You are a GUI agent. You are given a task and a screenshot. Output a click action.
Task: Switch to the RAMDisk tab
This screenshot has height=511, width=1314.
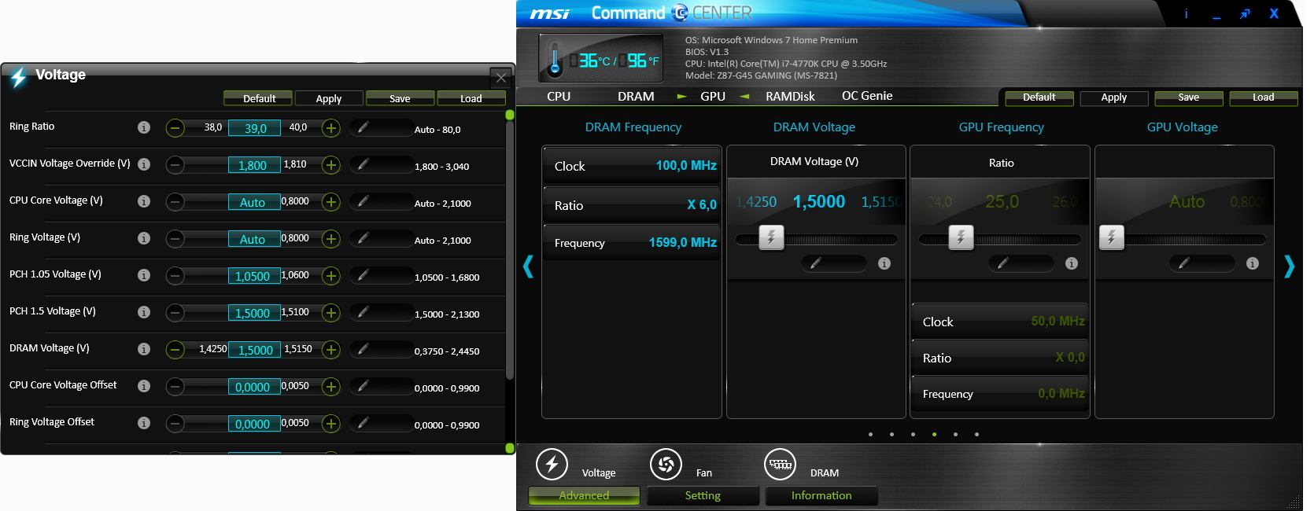point(790,96)
